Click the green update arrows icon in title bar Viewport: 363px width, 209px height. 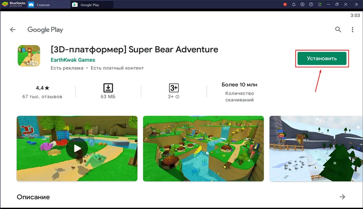click(320, 4)
